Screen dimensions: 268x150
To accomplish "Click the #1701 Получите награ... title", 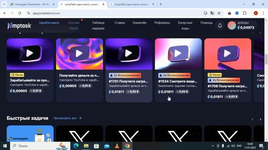I will [x=128, y=81].
